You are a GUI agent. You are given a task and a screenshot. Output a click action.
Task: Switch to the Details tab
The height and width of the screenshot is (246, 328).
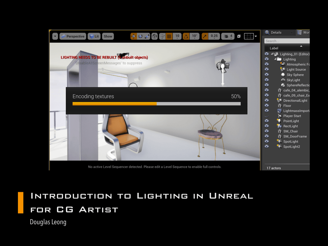click(276, 32)
